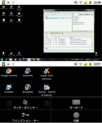
Task: Select the connected device row in DDMS list
Action: click(58, 18)
